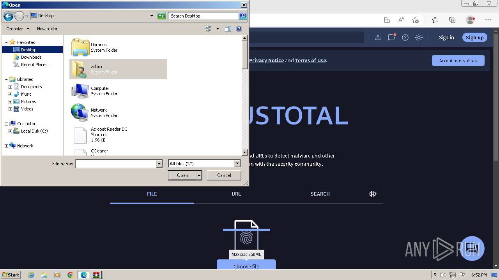Click Edge read aloud icon

tap(401, 20)
